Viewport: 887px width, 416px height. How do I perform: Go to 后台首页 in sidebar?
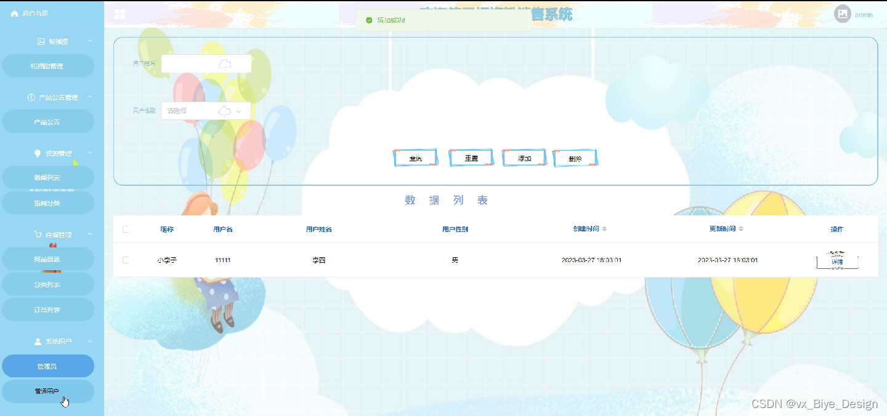(35, 13)
